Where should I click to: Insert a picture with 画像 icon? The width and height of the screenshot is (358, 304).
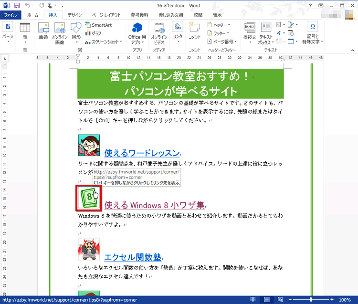click(43, 31)
